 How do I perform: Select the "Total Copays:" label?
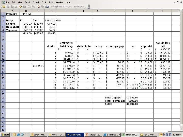pyautogui.click(x=113, y=97)
